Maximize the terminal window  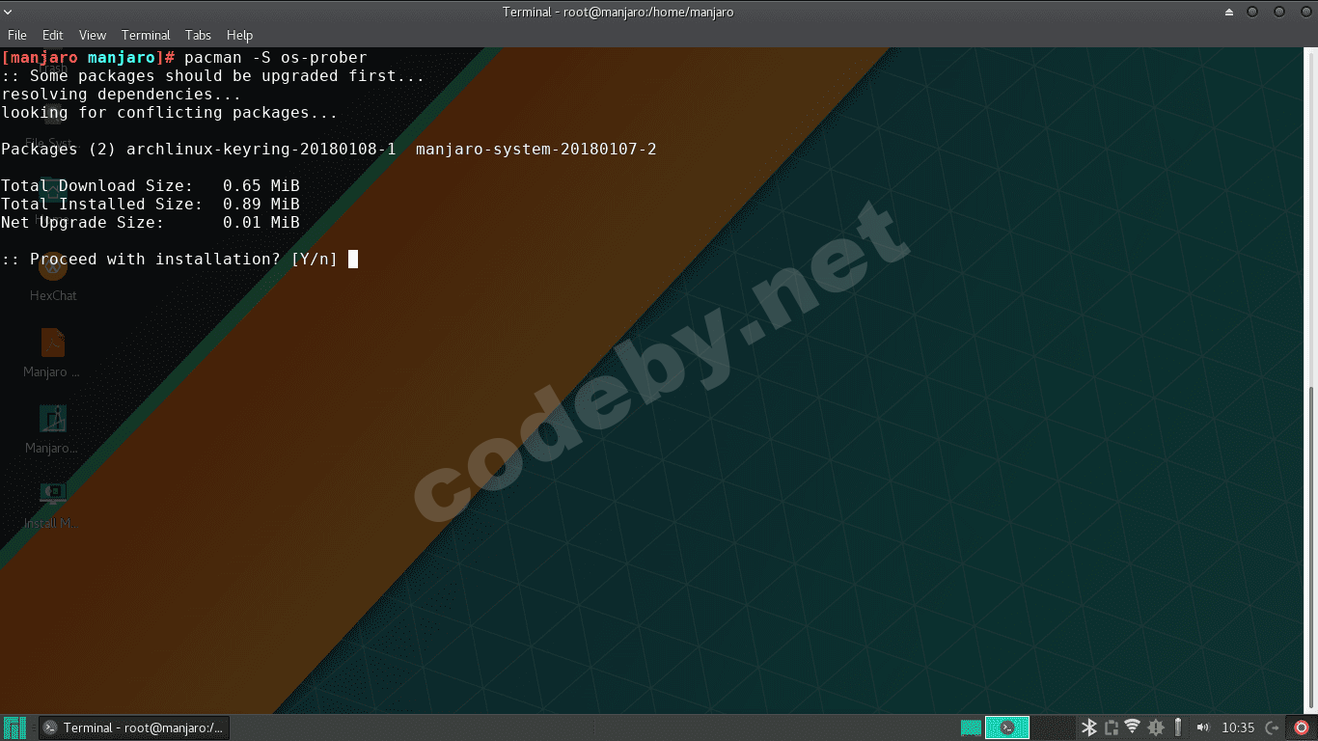tap(1279, 13)
